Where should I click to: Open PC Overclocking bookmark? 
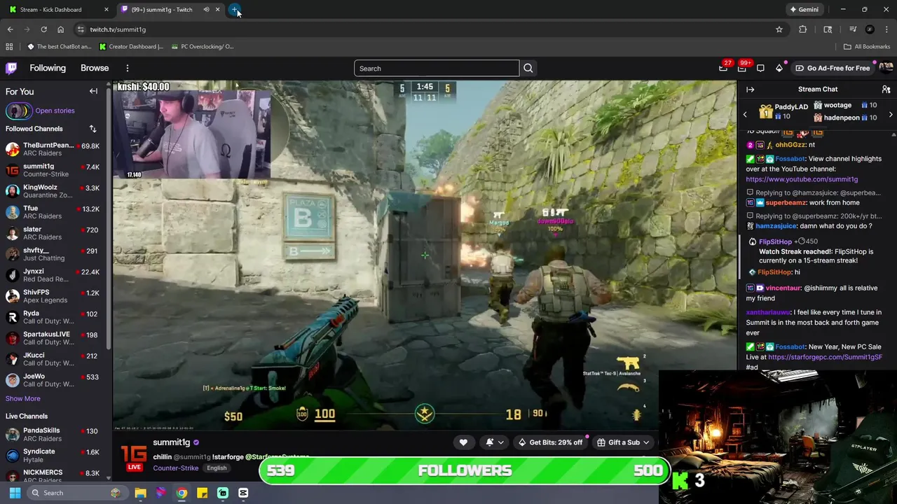(x=203, y=47)
